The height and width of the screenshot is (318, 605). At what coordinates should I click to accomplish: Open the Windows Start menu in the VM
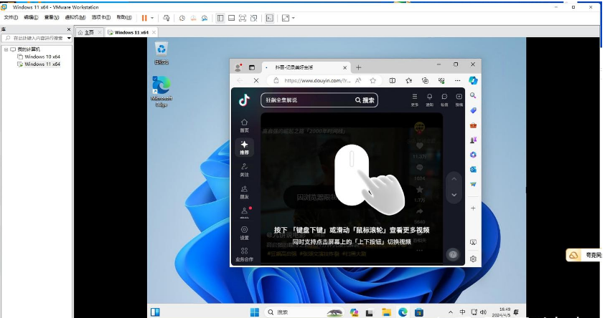[x=255, y=312]
